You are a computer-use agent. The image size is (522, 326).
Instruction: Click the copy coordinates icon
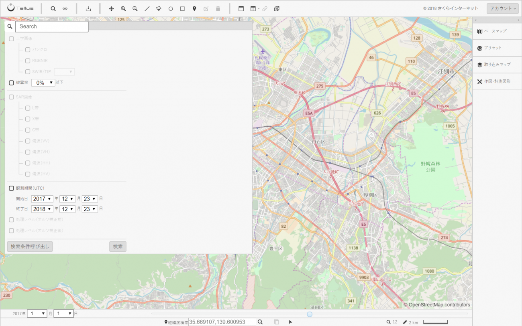277,322
